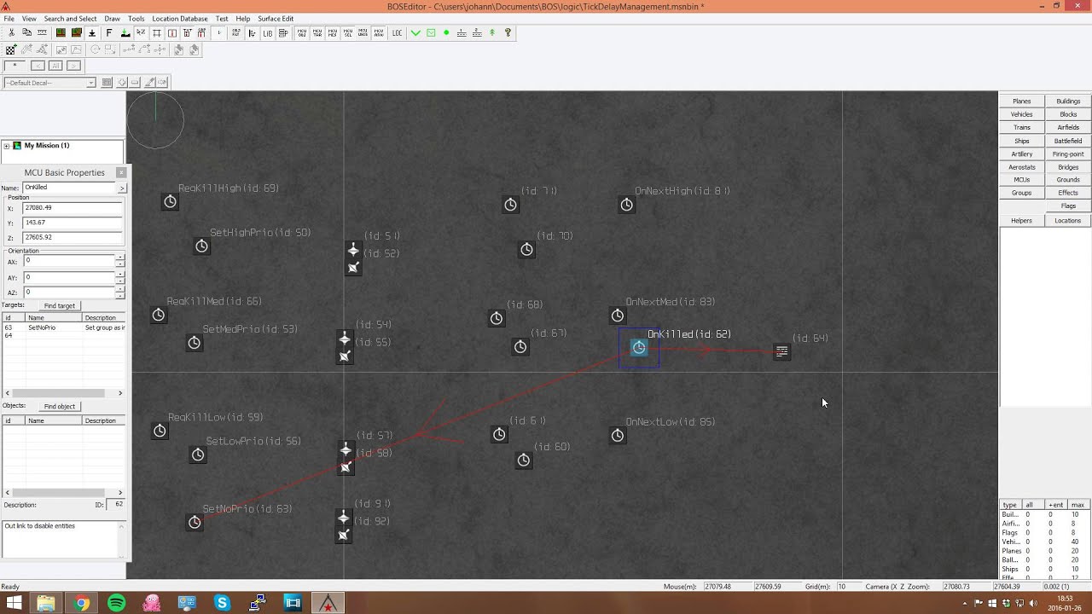Click the Targets list Description column header
Screen dimensions: 1092x614
point(104,318)
